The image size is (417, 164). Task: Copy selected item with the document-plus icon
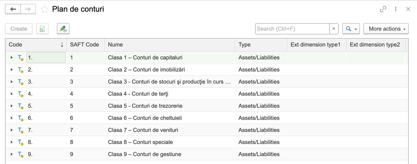pyautogui.click(x=42, y=29)
